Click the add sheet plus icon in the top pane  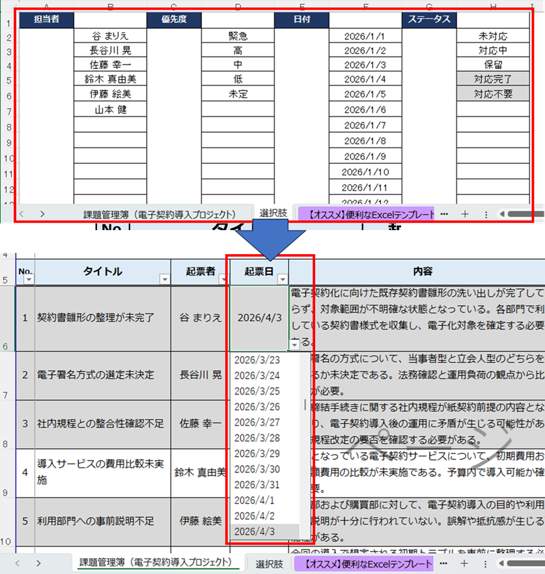point(464,213)
